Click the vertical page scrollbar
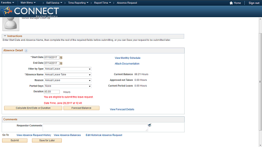This screenshot has width=262, height=147. coord(260,82)
